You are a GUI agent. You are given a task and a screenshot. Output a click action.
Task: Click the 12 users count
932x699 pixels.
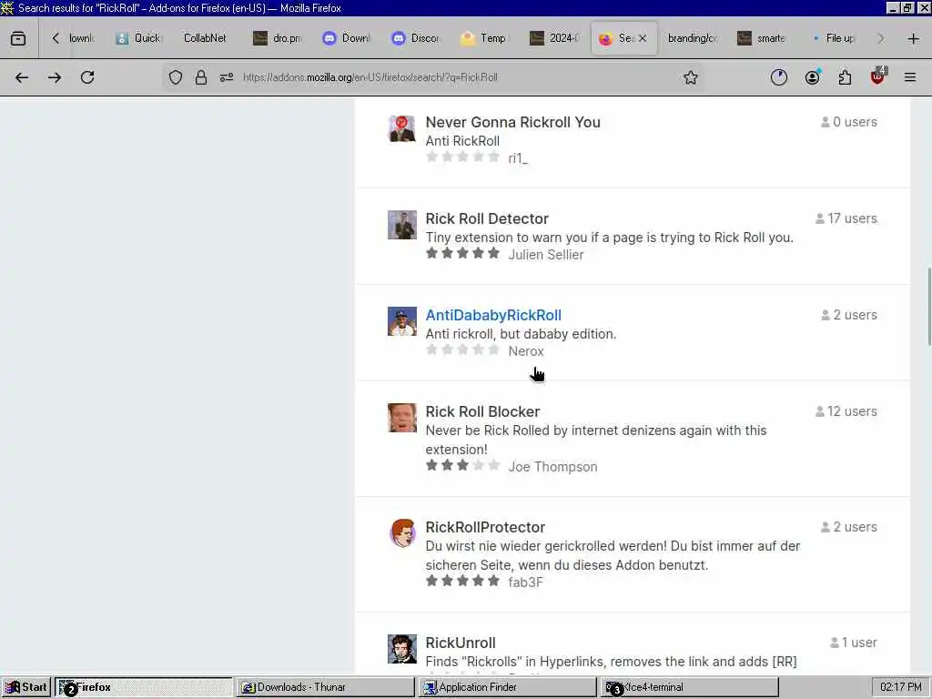pos(846,411)
